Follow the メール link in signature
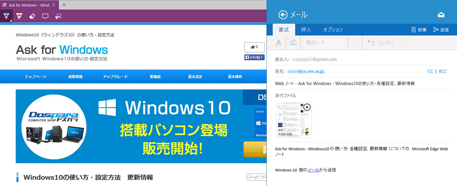Image resolution: width=457 pixels, height=186 pixels. pyautogui.click(x=314, y=170)
